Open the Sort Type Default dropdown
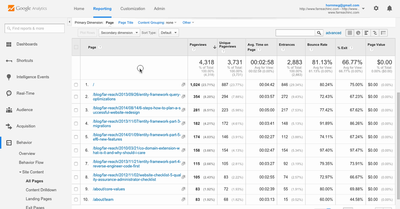The height and width of the screenshot is (209, 400). pyautogui.click(x=169, y=33)
